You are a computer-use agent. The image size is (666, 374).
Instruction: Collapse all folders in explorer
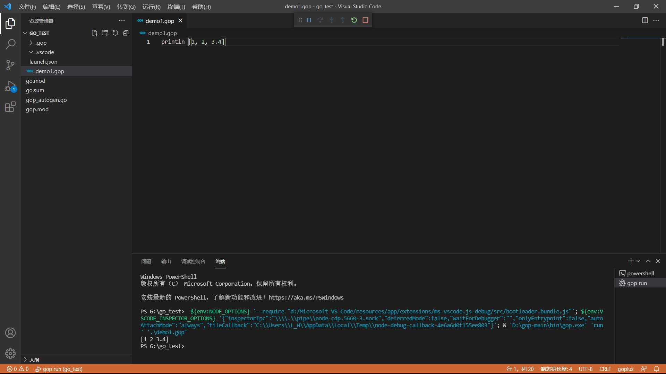coord(126,33)
